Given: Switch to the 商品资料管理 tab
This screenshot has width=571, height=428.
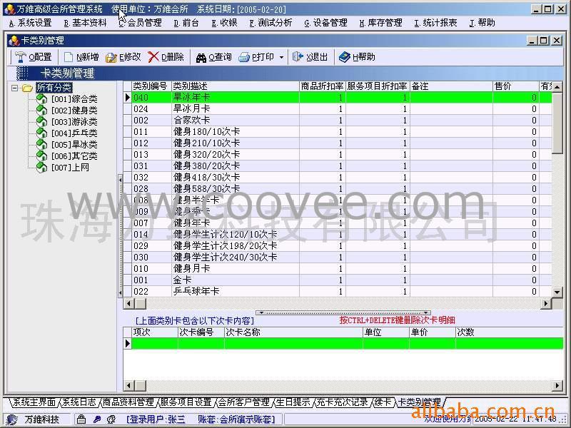Looking at the screenshot, I should tap(128, 402).
